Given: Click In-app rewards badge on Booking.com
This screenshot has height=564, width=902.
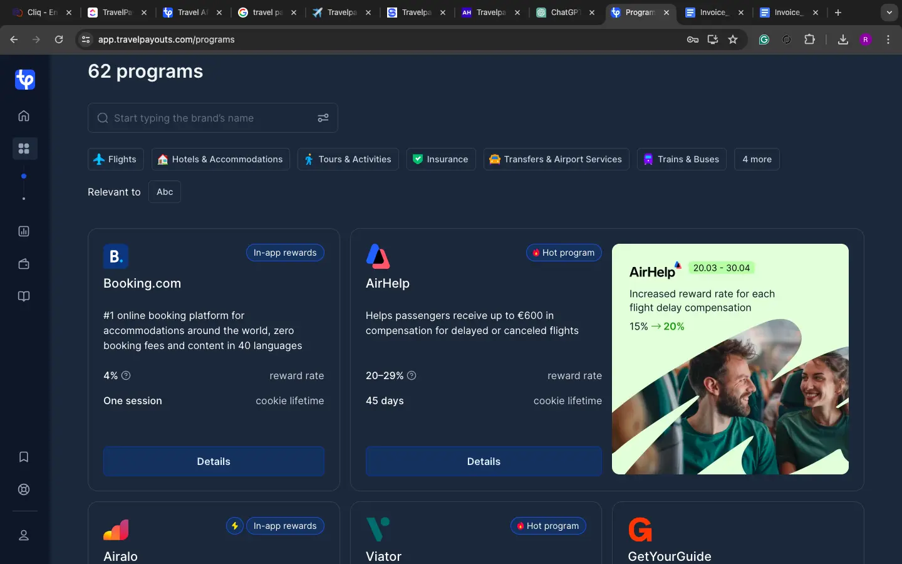Looking at the screenshot, I should [x=285, y=253].
